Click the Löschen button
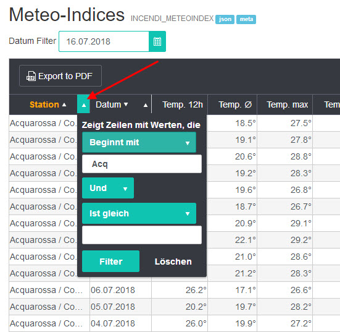 [x=173, y=262]
